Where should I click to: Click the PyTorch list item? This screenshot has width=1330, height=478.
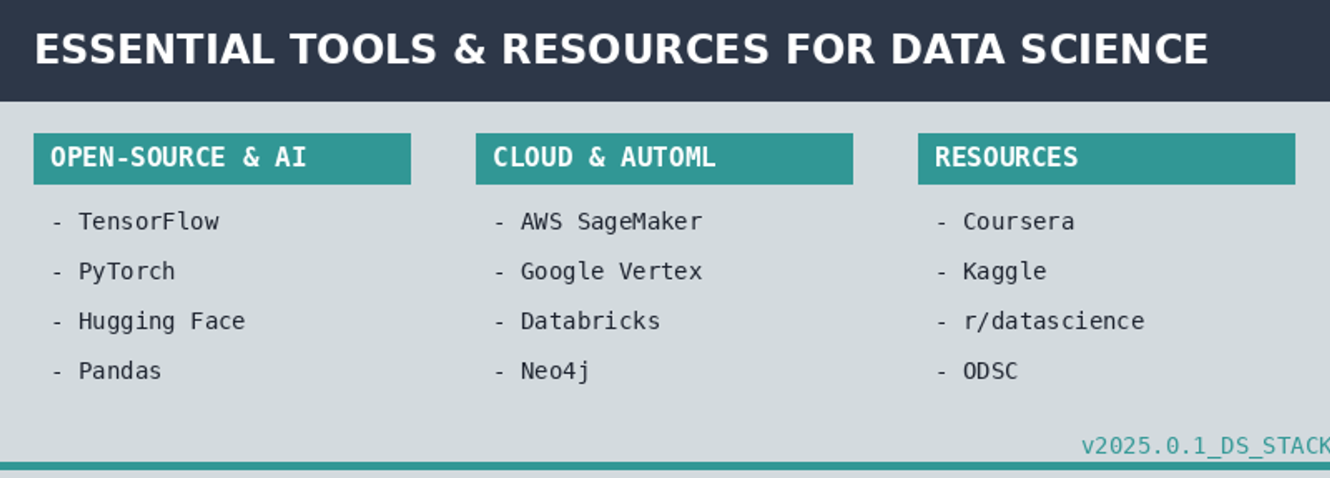click(114, 271)
